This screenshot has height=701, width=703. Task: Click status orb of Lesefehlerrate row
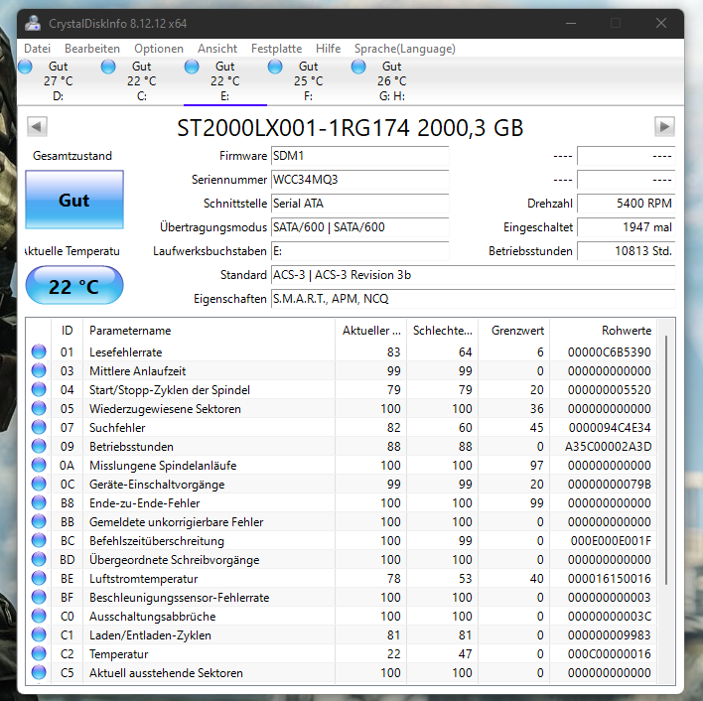tap(39, 351)
